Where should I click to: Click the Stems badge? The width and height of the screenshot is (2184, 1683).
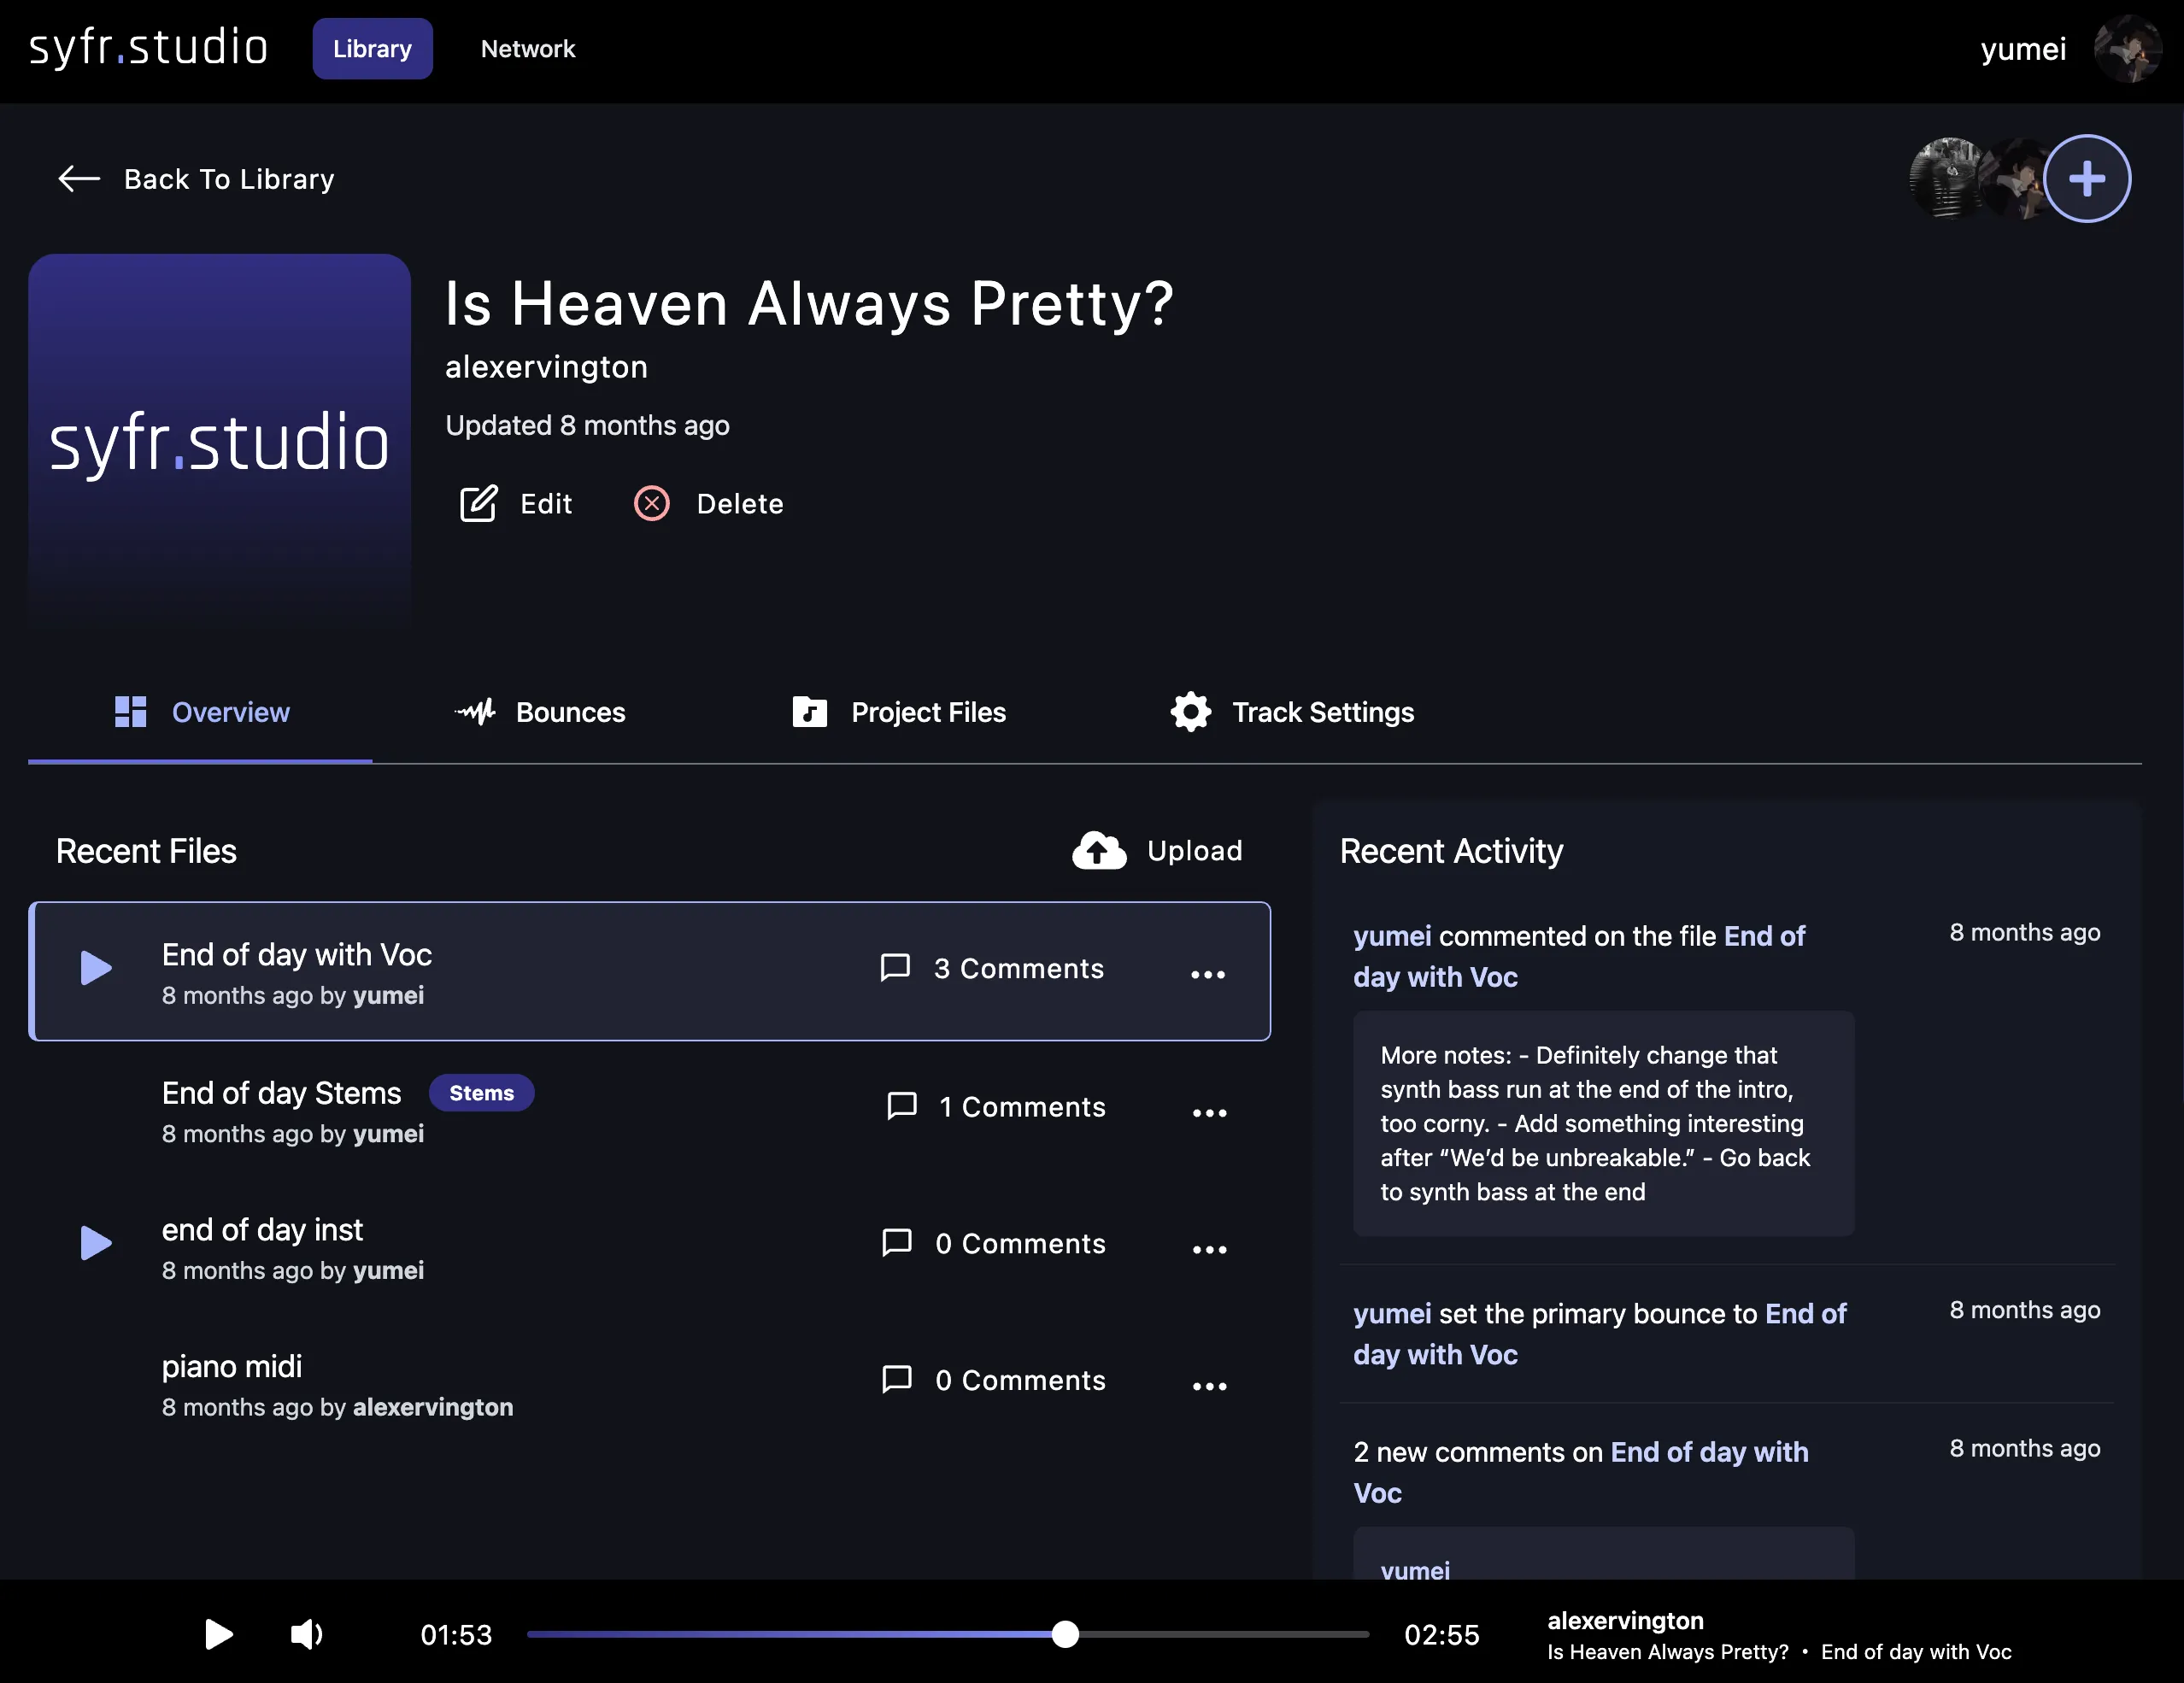481,1092
